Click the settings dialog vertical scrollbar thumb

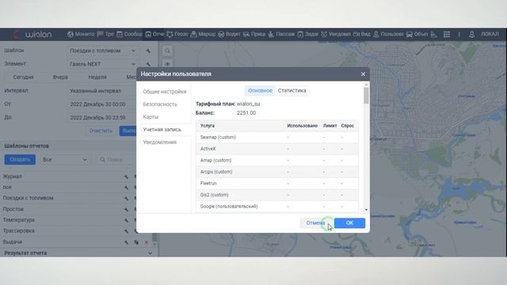pos(366,96)
